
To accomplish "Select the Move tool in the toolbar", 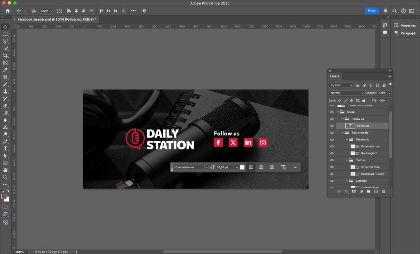I will tap(5, 27).
